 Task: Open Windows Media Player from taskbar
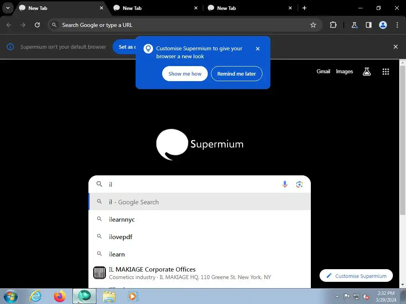tap(133, 296)
